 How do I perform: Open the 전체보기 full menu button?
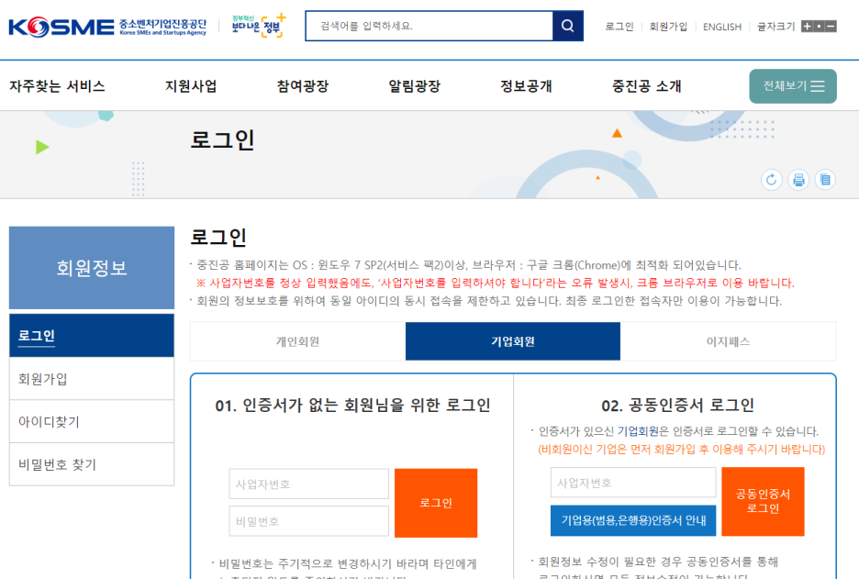click(793, 86)
